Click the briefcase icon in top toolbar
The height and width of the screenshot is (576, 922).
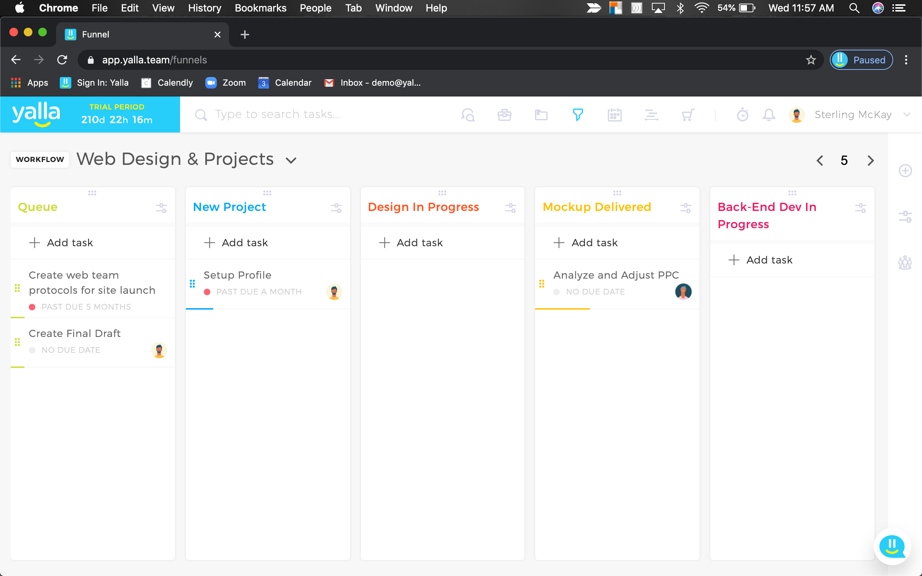click(504, 115)
